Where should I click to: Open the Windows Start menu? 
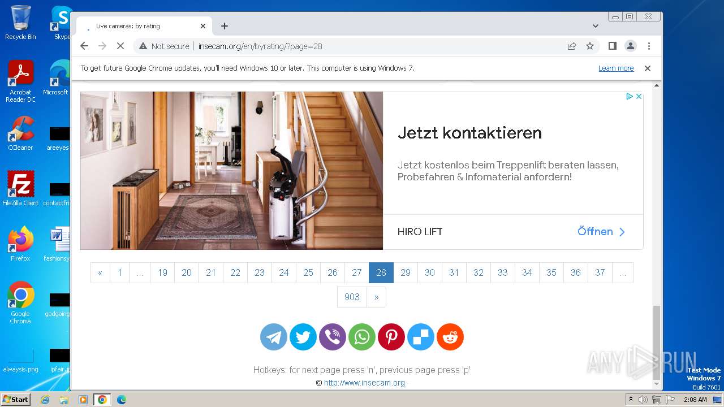(16, 399)
